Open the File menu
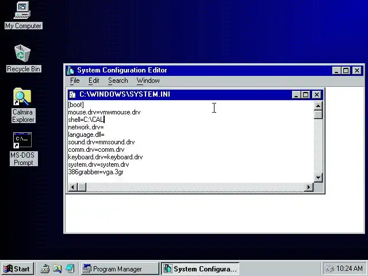This screenshot has height=276, width=368. [x=75, y=80]
